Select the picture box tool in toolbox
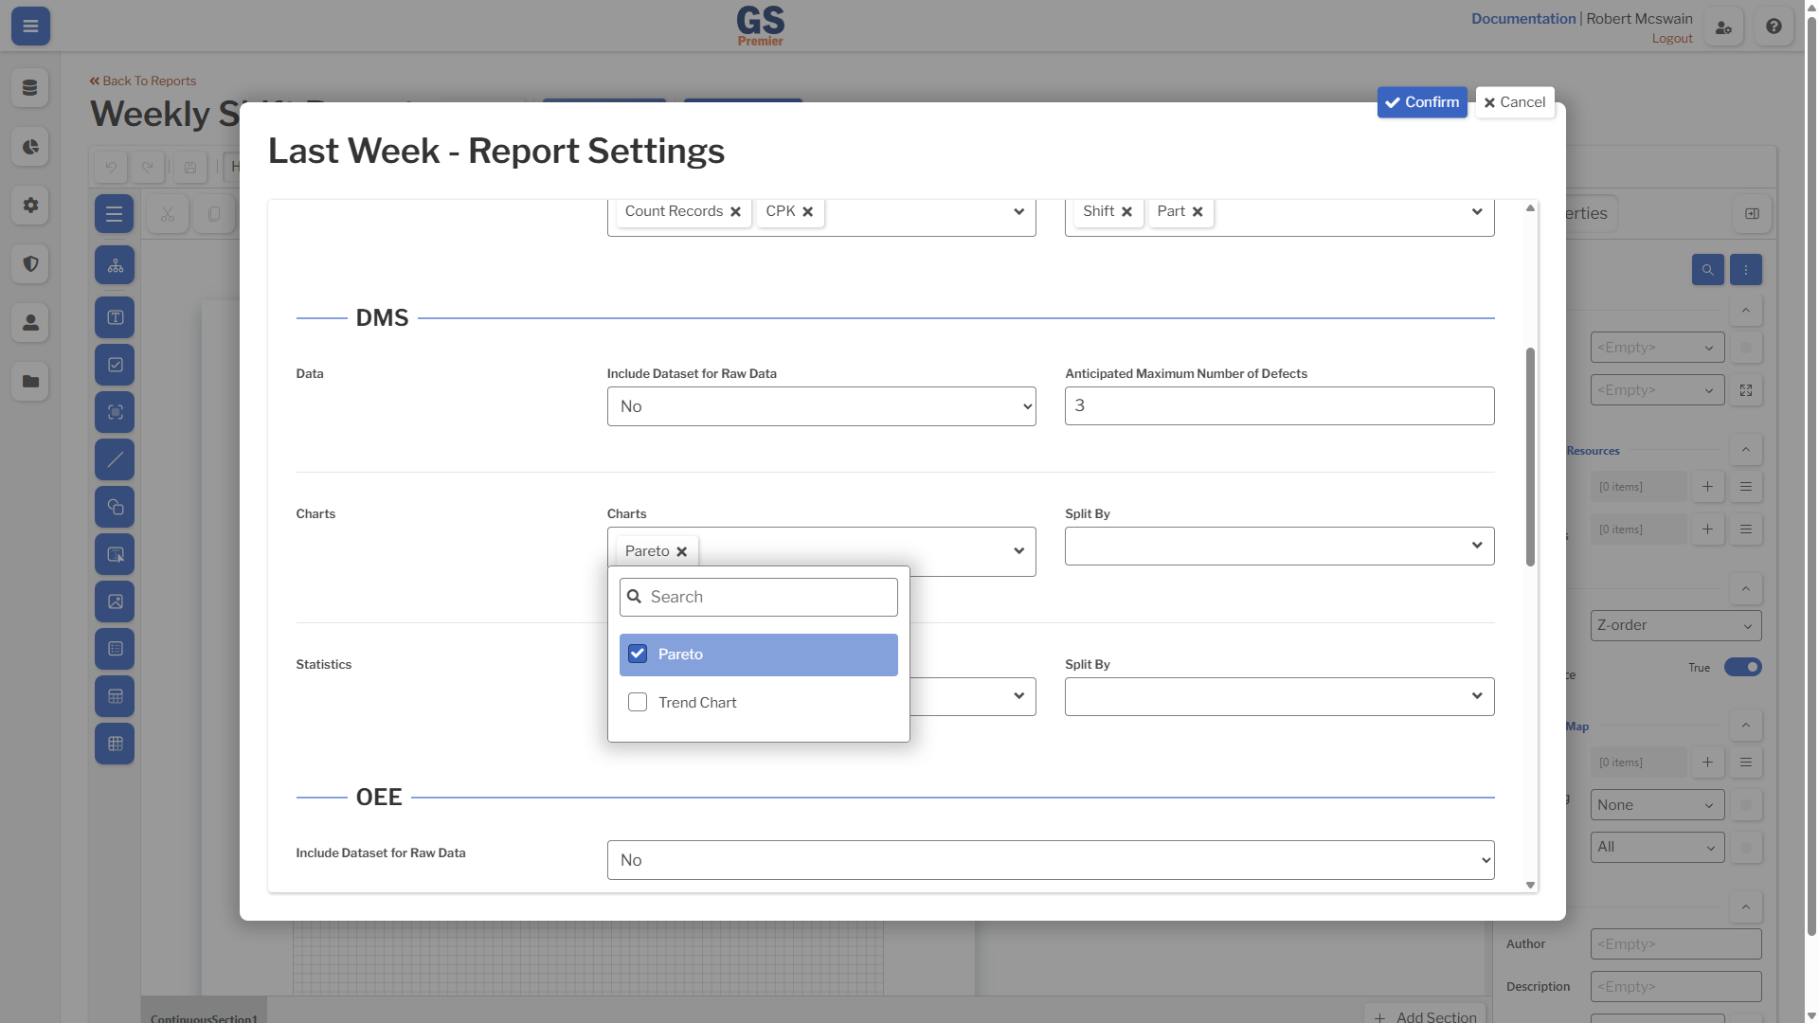The width and height of the screenshot is (1819, 1023). coord(115,602)
